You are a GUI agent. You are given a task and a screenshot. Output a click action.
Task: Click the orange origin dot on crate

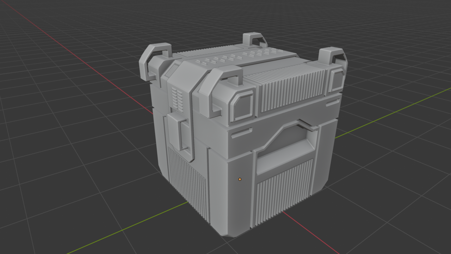(x=240, y=179)
